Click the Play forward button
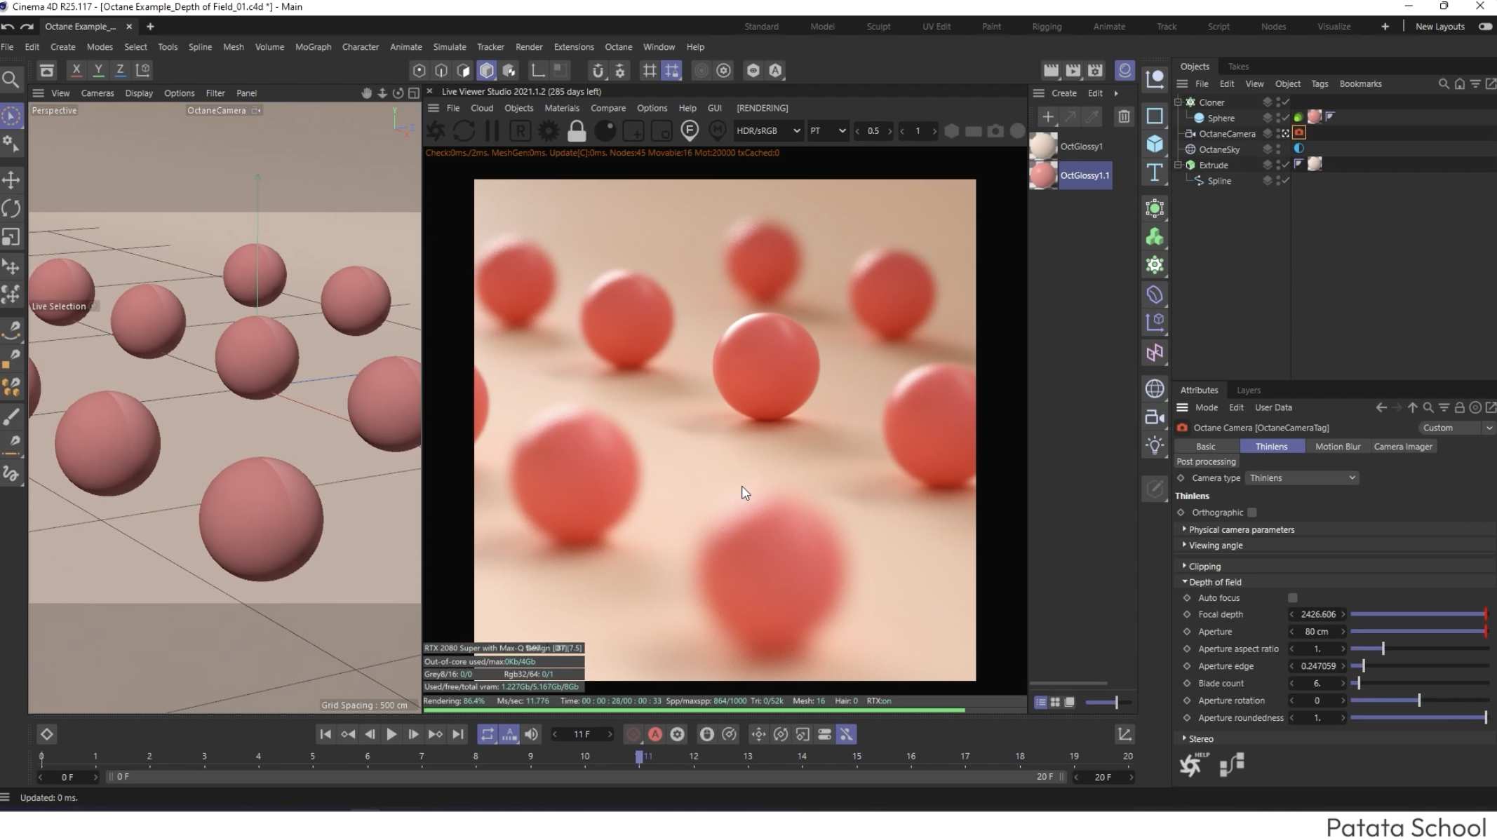 [x=391, y=735]
